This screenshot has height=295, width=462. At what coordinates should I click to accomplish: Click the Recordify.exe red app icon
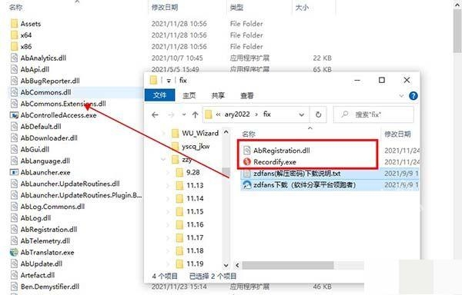coord(247,161)
